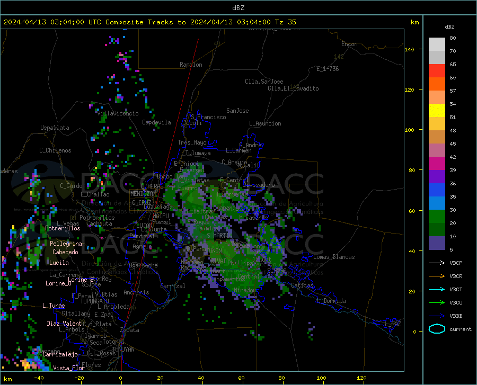Click the Catitas map label
This screenshot has width=477, height=385.
[x=302, y=285]
